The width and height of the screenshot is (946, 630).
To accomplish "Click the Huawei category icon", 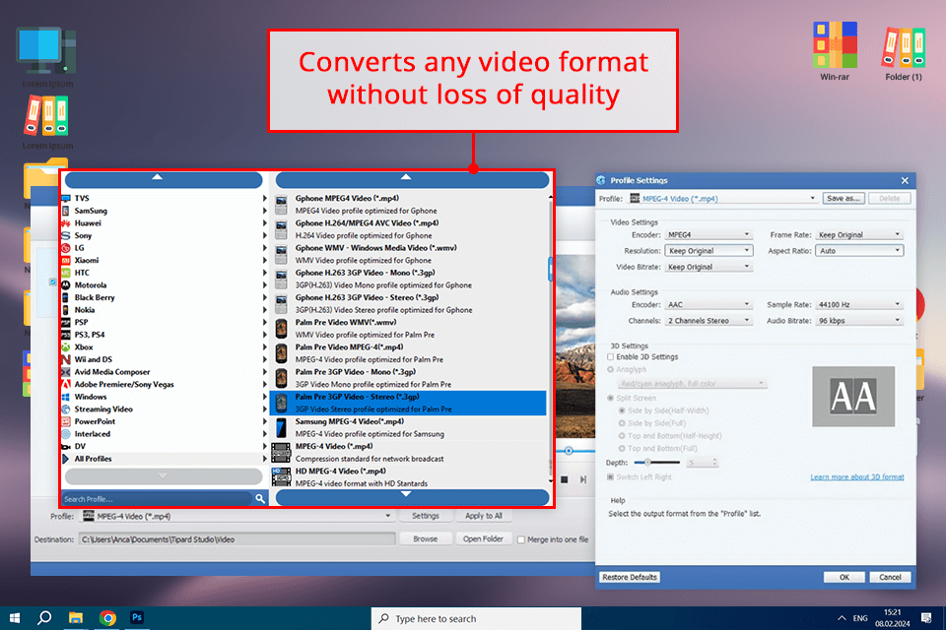I will point(66,223).
